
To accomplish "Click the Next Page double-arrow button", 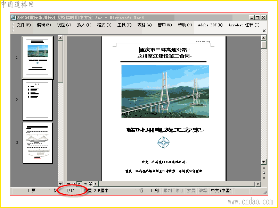I will 264,178.
